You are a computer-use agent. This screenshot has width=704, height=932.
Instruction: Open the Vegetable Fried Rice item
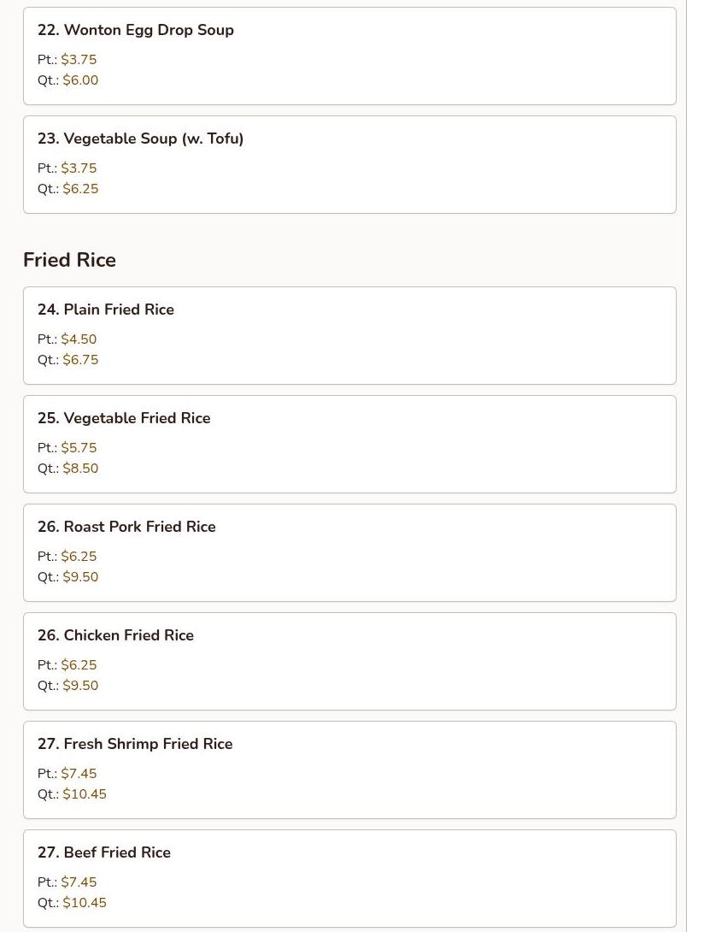pyautogui.click(x=124, y=418)
